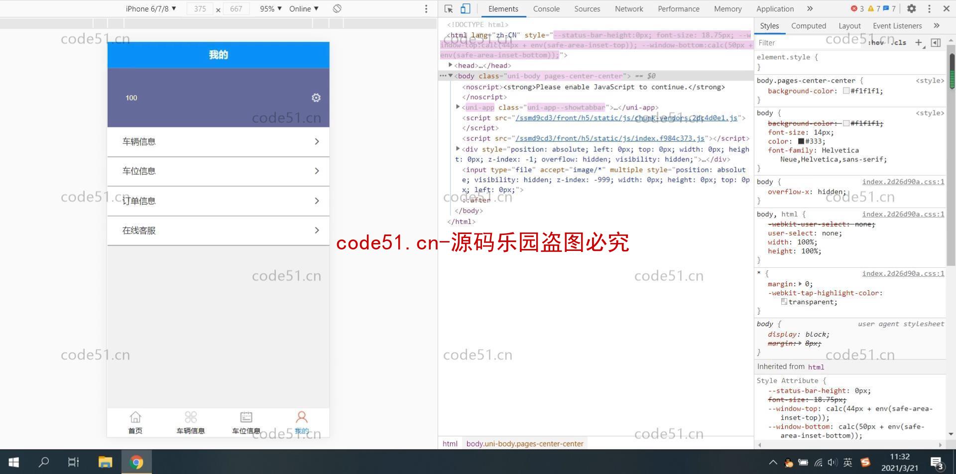Tap the 车位信息 tab bar icon
956x474 pixels.
[x=246, y=417]
